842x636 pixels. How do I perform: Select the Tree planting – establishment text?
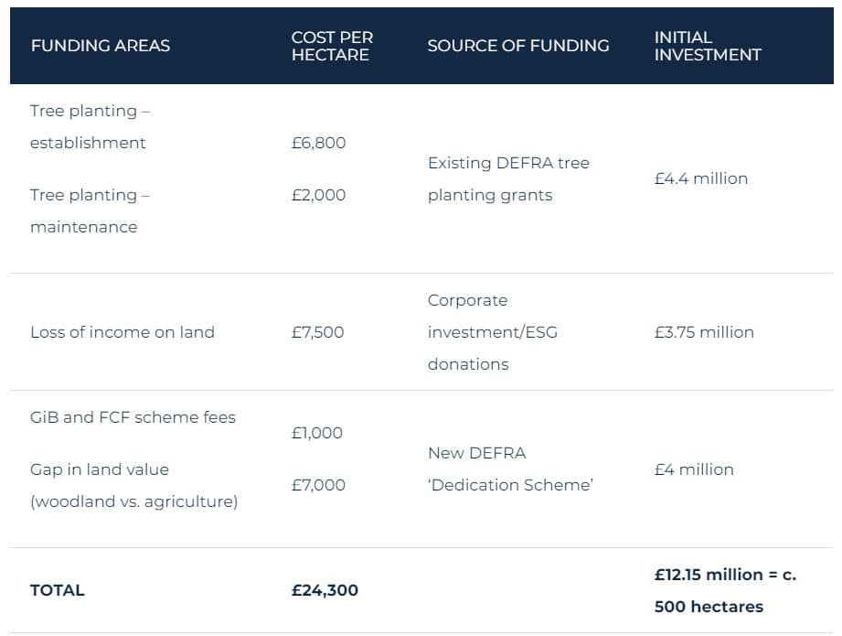coord(90,127)
